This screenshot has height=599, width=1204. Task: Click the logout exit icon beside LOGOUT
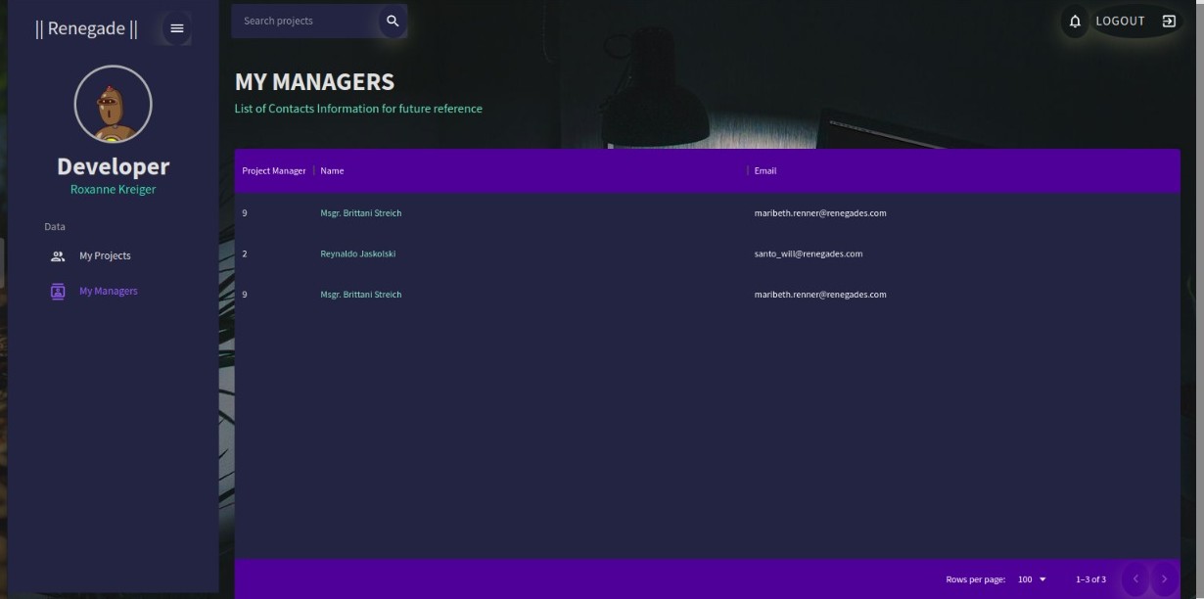(x=1169, y=20)
